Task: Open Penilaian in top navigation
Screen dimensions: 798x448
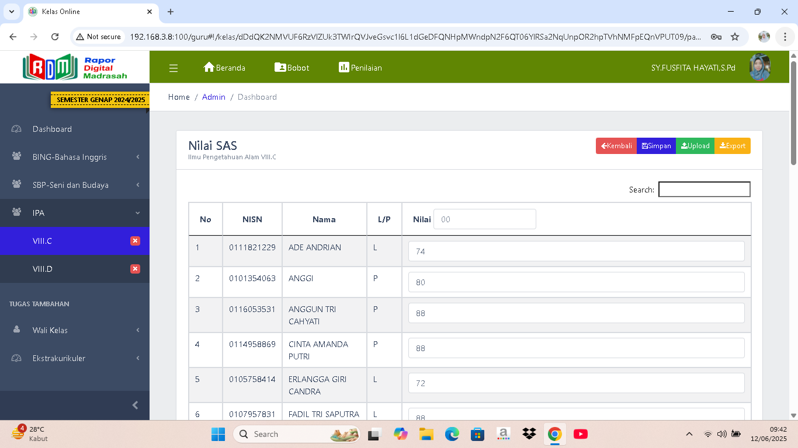Action: tap(360, 68)
